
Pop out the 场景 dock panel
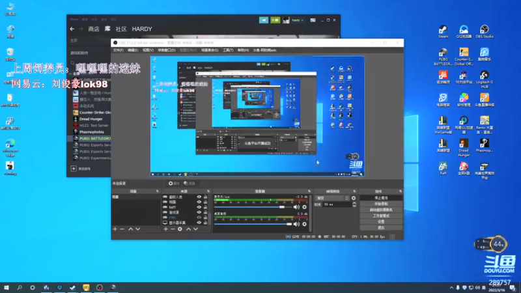[x=157, y=191]
